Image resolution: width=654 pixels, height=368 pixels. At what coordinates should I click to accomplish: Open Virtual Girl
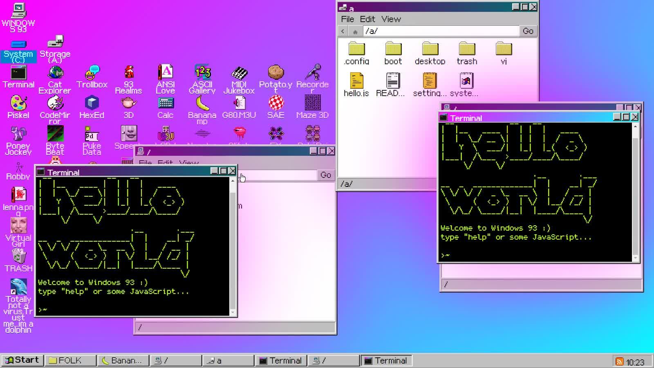18,225
